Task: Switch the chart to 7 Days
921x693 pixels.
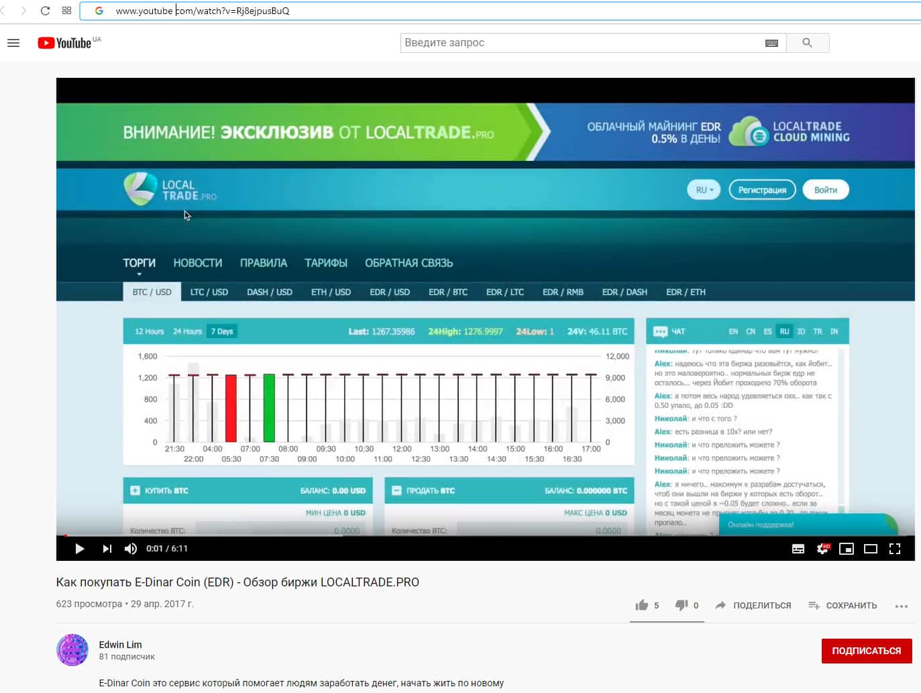Action: 222,331
